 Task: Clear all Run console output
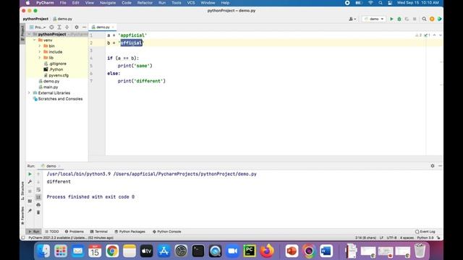(x=38, y=212)
